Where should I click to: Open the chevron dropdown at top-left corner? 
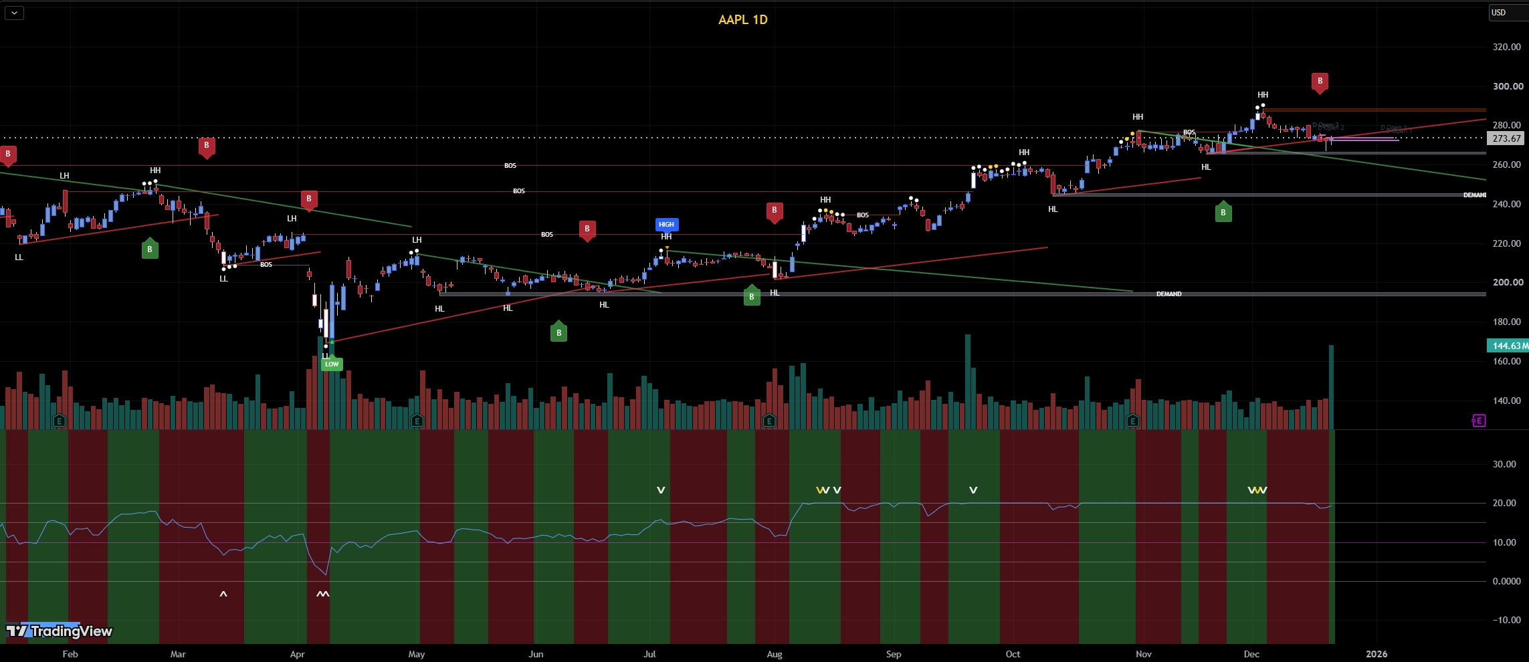[14, 13]
